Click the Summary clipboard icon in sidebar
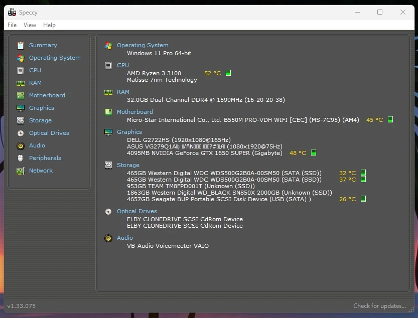 pyautogui.click(x=21, y=45)
